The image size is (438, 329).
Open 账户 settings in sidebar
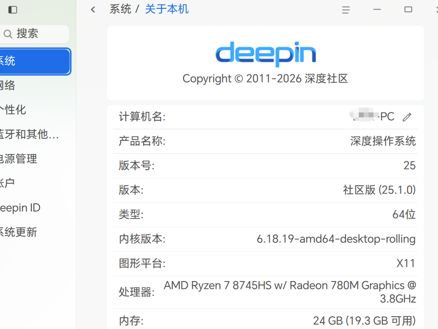point(35,183)
